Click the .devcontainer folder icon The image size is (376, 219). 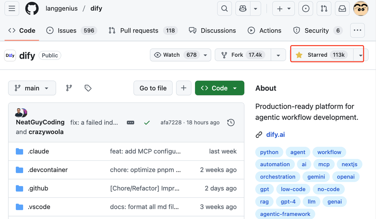point(19,170)
